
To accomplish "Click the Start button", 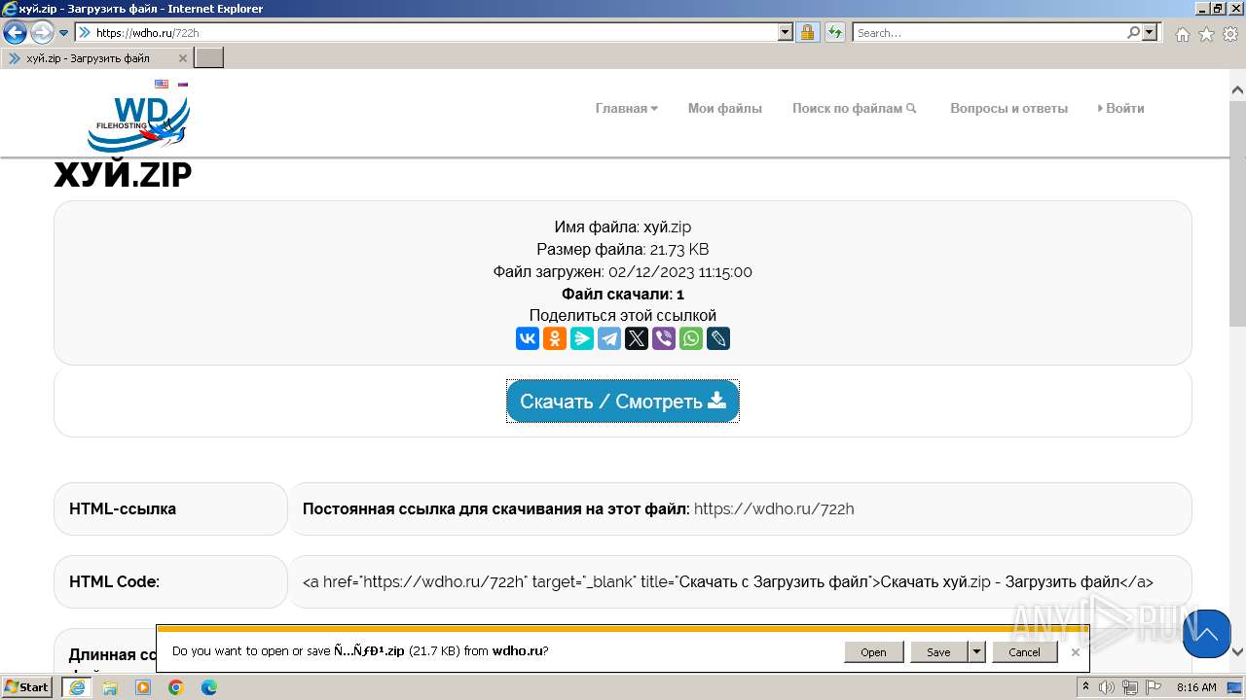I will click(x=26, y=687).
